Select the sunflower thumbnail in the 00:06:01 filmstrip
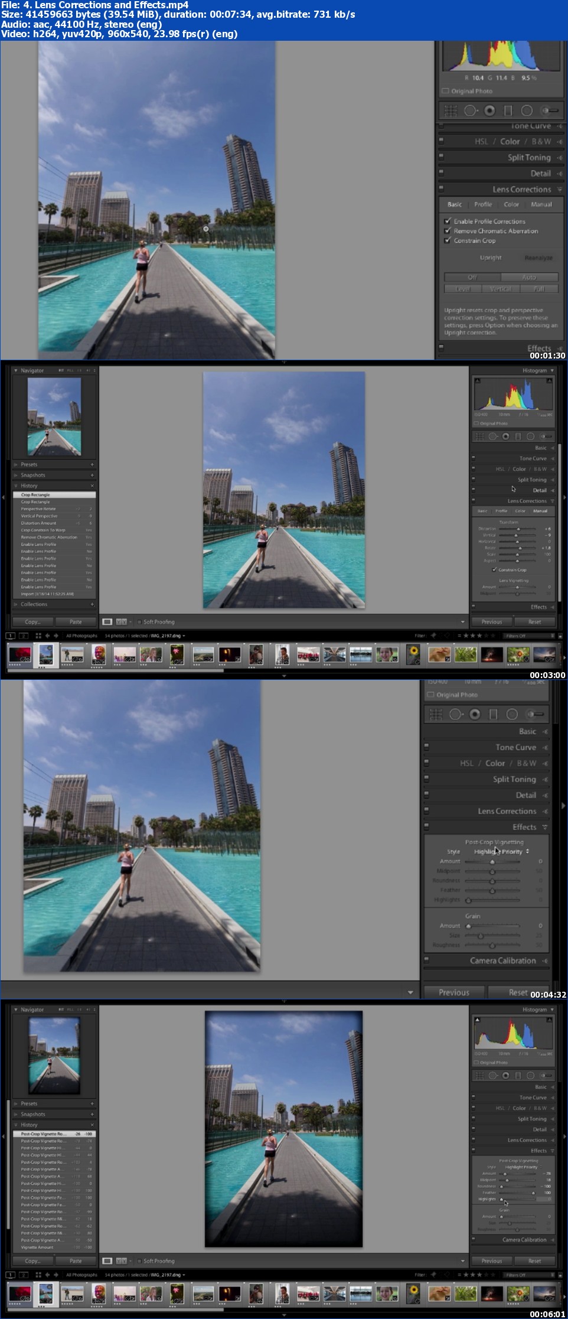 tap(414, 1294)
